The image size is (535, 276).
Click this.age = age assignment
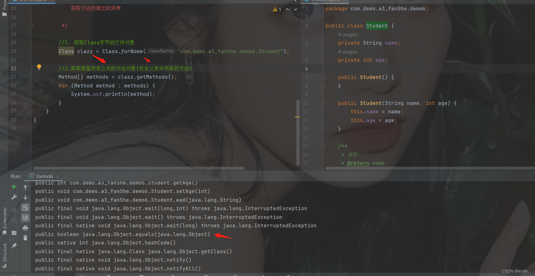(x=374, y=120)
